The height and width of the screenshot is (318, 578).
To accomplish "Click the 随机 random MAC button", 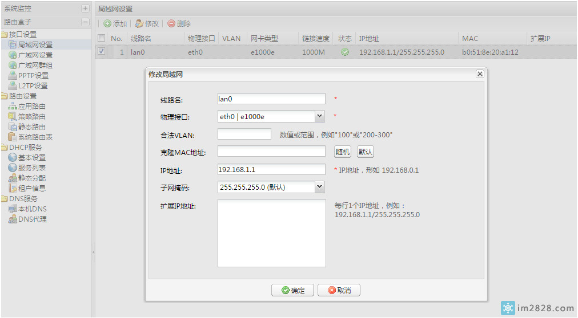I will coord(342,152).
